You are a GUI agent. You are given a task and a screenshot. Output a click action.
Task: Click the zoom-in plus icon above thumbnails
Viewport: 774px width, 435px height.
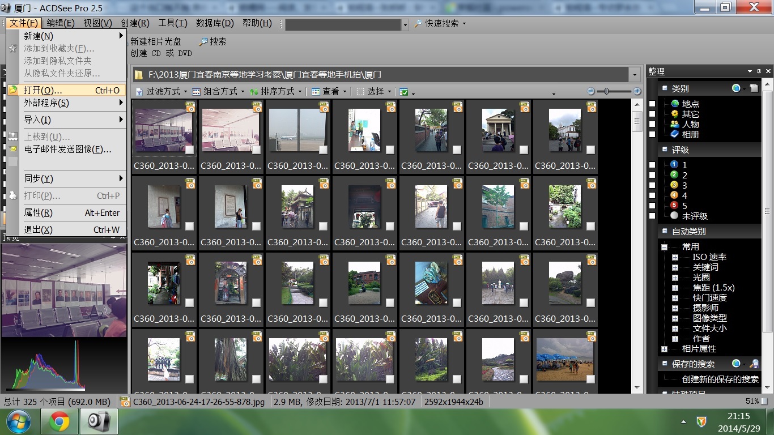click(637, 91)
